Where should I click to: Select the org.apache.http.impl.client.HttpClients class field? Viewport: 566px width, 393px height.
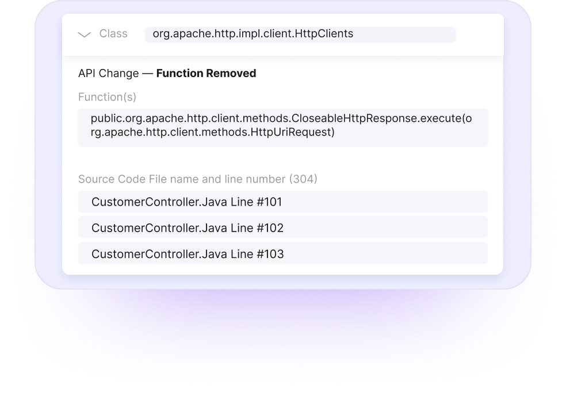(x=299, y=34)
